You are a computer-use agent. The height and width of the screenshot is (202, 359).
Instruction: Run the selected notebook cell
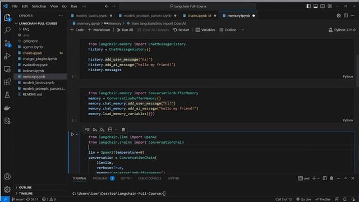click(x=72, y=134)
